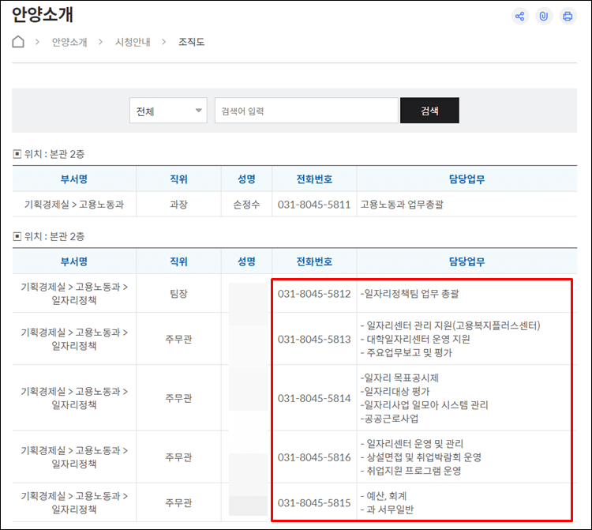Open the 전체 search category dropdown
The height and width of the screenshot is (530, 592).
[168, 111]
